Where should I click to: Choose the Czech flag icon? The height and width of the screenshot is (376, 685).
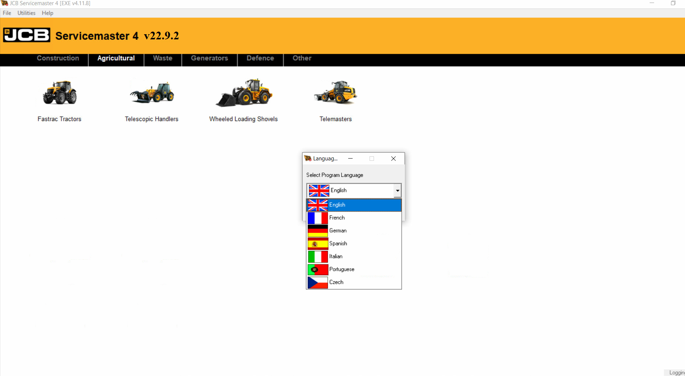point(318,282)
